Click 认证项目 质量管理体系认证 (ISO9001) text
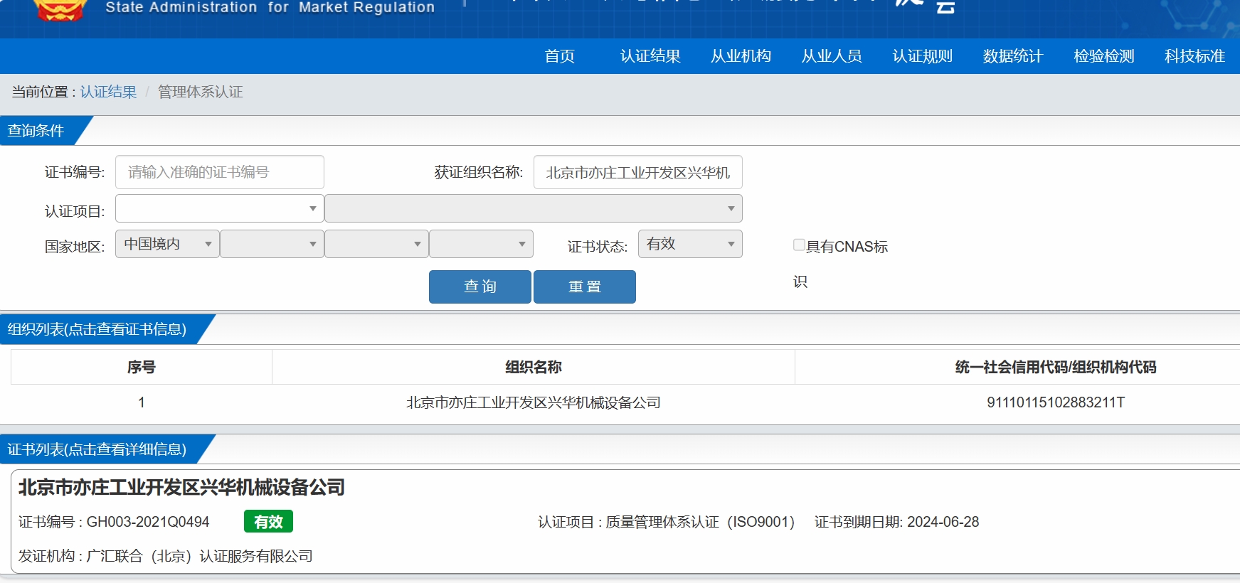 tap(666, 522)
